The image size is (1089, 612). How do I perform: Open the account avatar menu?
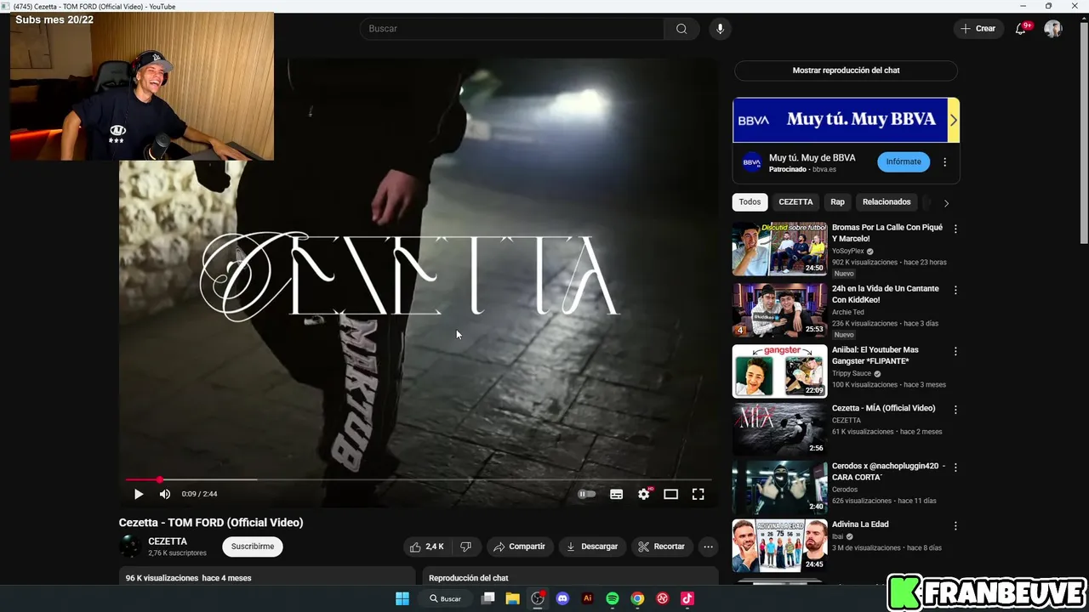tap(1053, 29)
